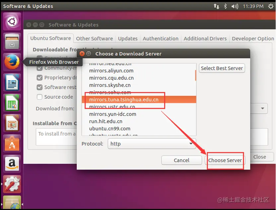The height and width of the screenshot is (210, 276).
Task: Maximize the Software & Updates window
Action: (42, 25)
